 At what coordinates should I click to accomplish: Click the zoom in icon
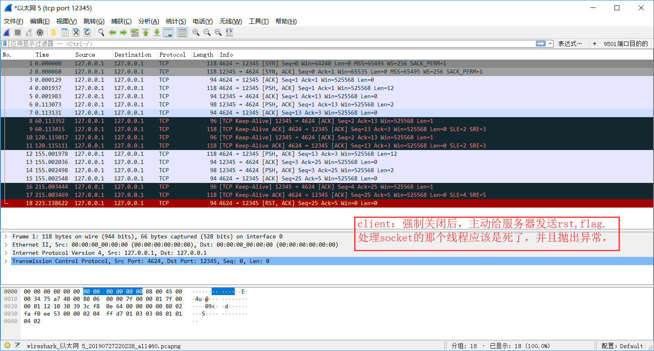tap(196, 32)
